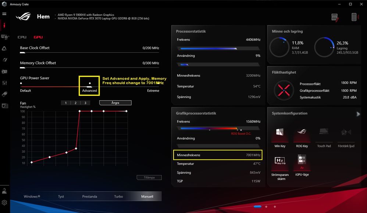Expand Systemkonfiguration with the right arrow

click(358, 114)
